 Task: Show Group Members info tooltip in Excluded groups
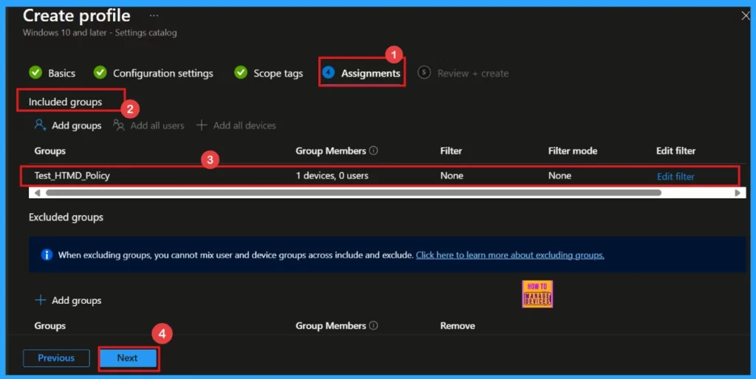tap(373, 326)
